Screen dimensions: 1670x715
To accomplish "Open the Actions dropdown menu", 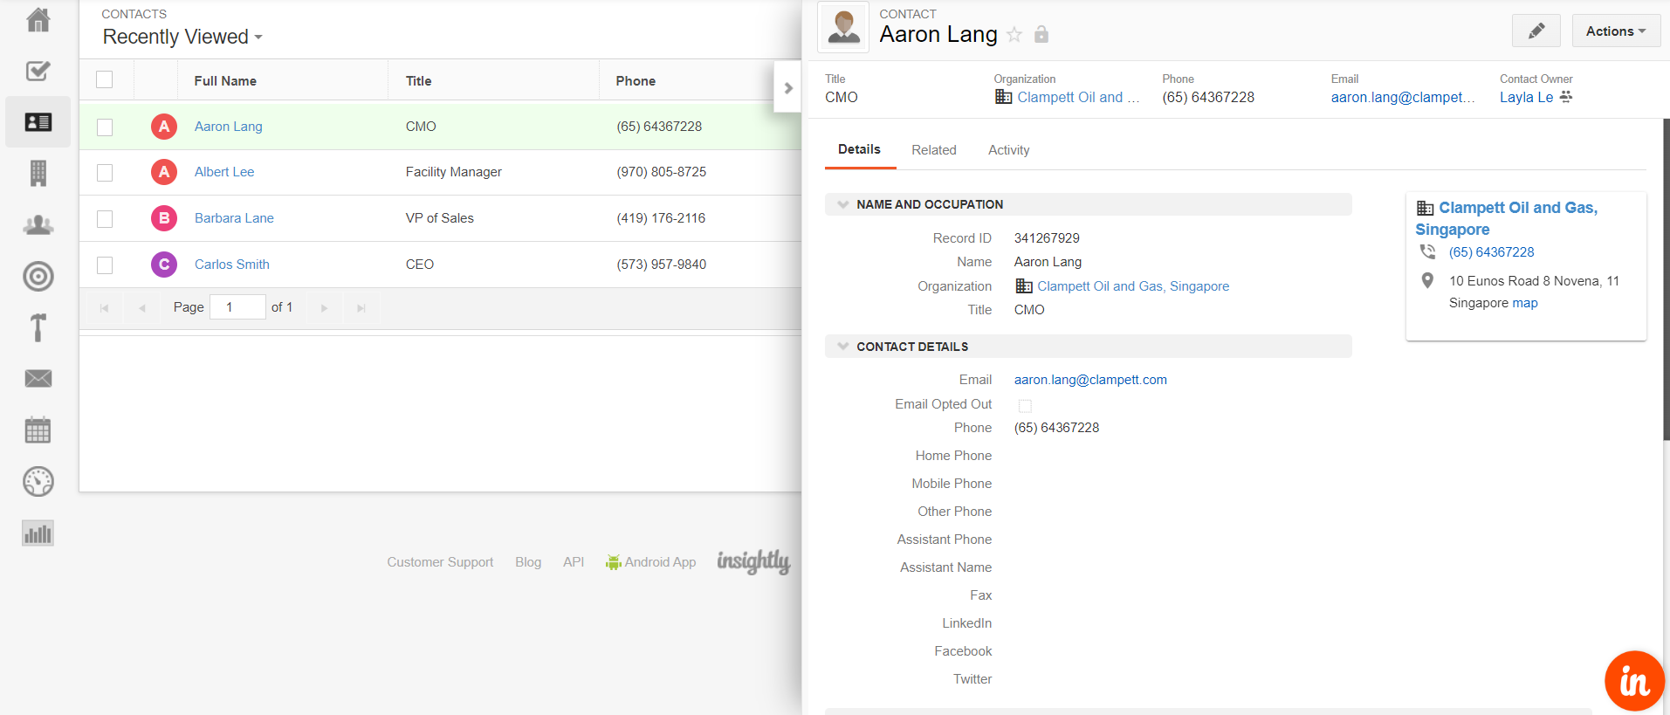I will (1616, 31).
